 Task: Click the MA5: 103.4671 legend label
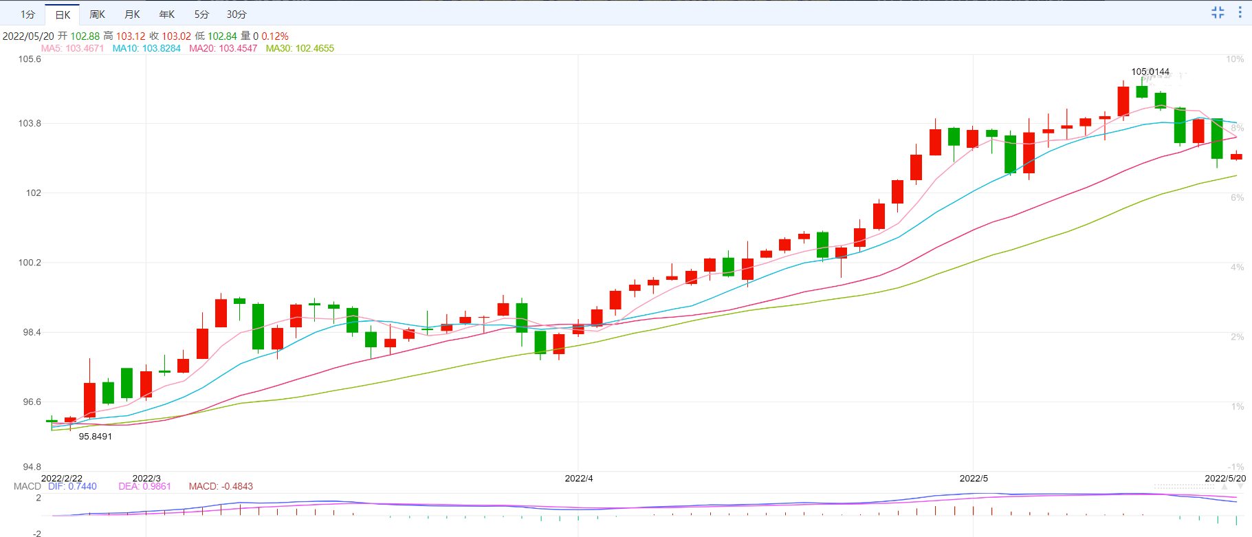coord(72,48)
